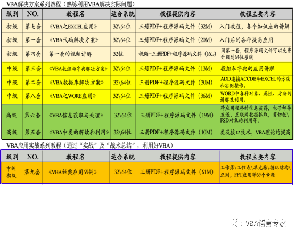The width and height of the screenshot is (295, 236).
Task: Click the 教程提供内容 header in top table
Action: 177,14
